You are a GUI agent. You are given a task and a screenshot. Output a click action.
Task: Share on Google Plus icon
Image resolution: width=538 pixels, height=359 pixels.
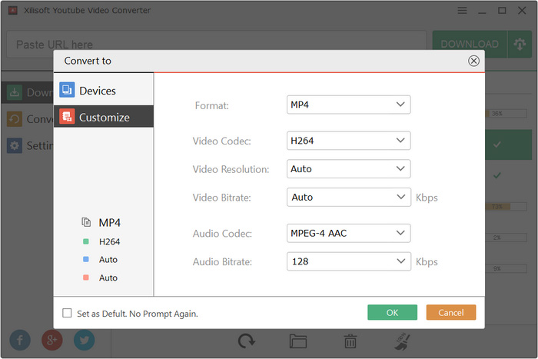(x=51, y=340)
